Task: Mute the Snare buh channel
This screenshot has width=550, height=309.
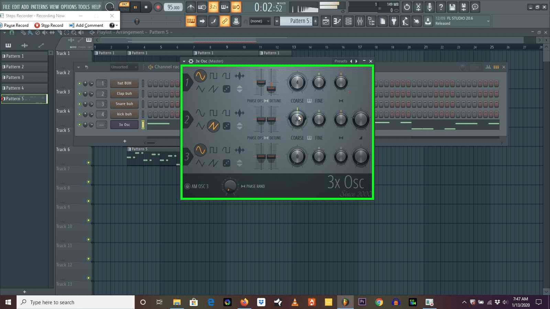Action: click(79, 104)
